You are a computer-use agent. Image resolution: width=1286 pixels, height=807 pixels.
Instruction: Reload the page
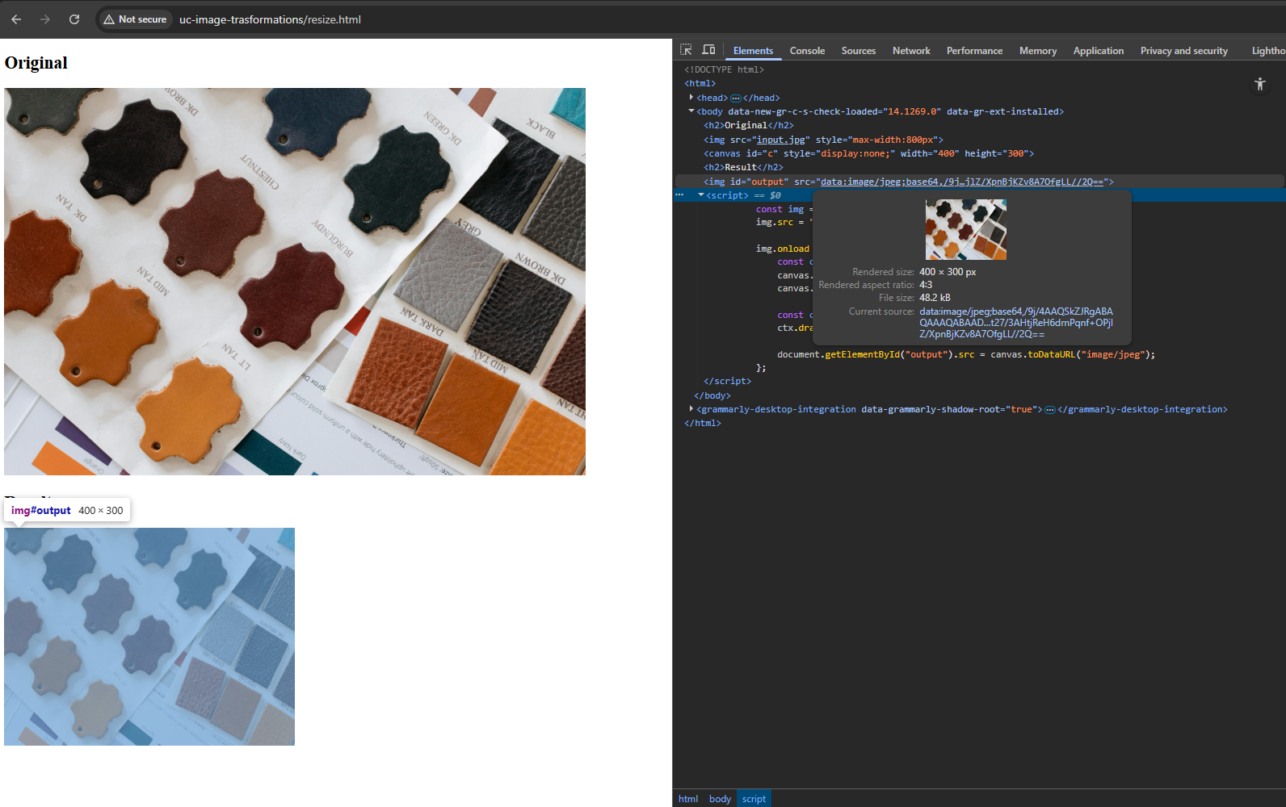pos(74,19)
